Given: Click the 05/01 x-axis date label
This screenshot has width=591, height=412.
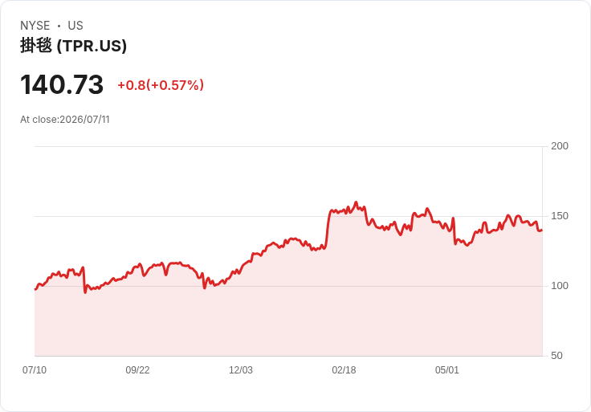Looking at the screenshot, I should [x=447, y=370].
